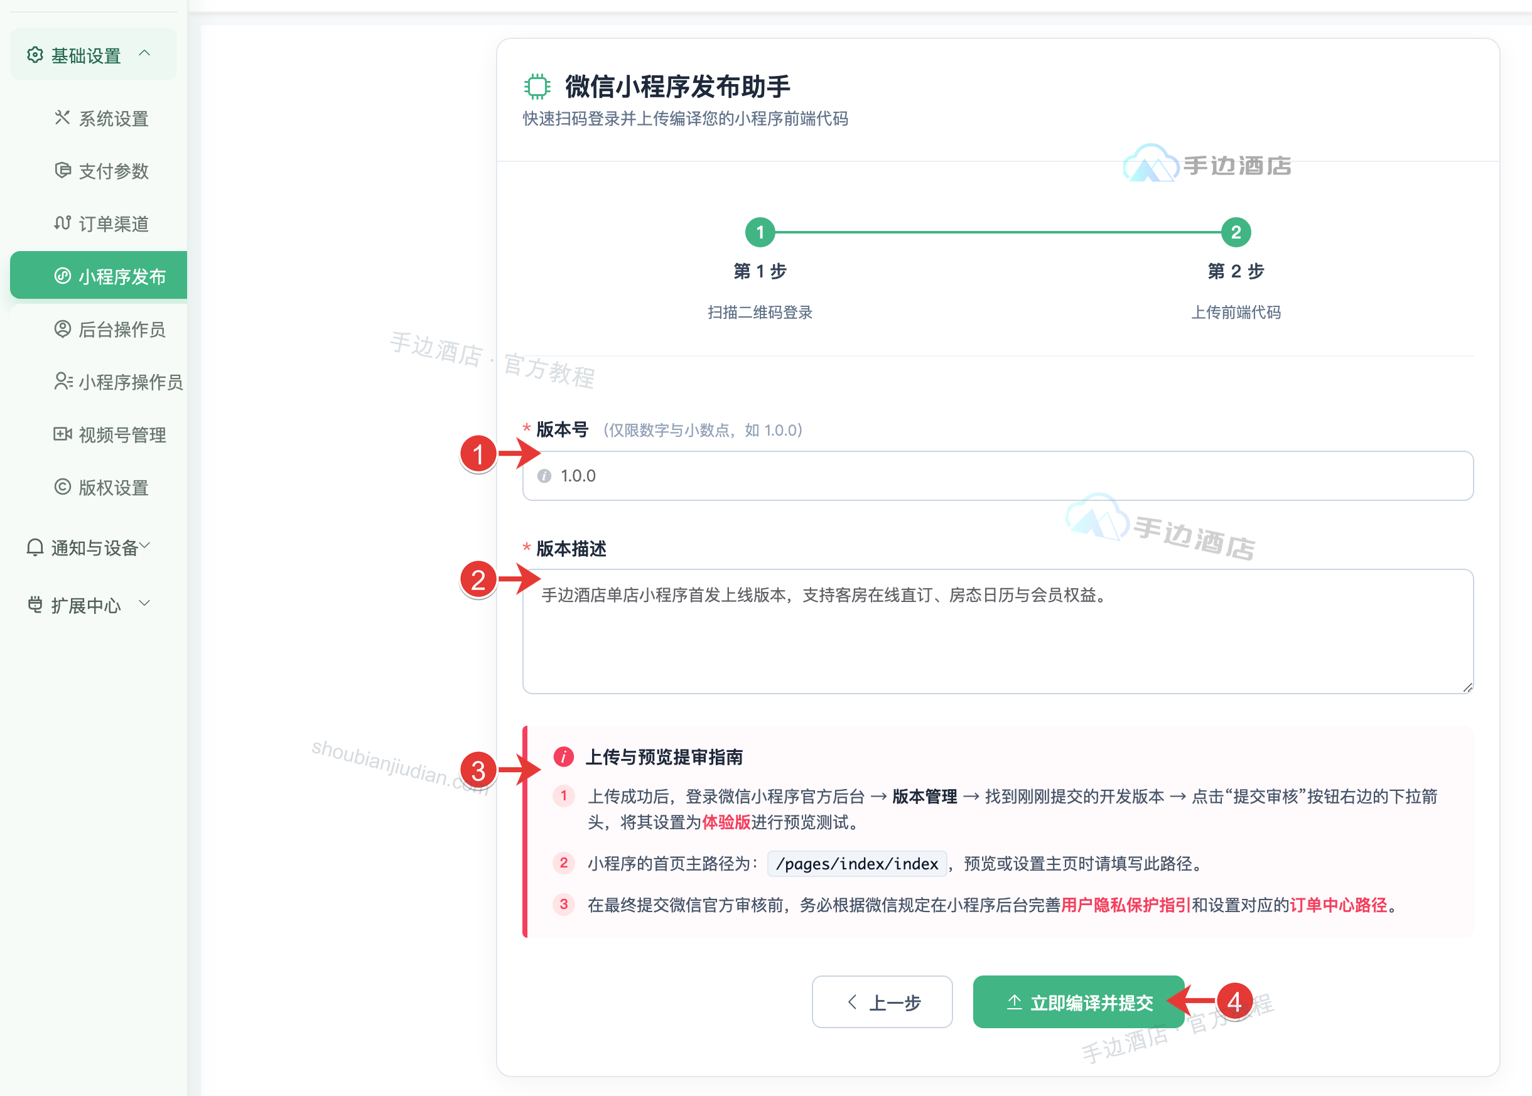Click the 版本号 field label
Viewport: 1532px width, 1096px height.
[x=562, y=430]
